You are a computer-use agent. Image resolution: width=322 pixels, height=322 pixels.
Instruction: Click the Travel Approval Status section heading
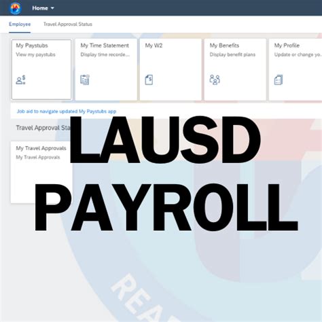(x=43, y=128)
